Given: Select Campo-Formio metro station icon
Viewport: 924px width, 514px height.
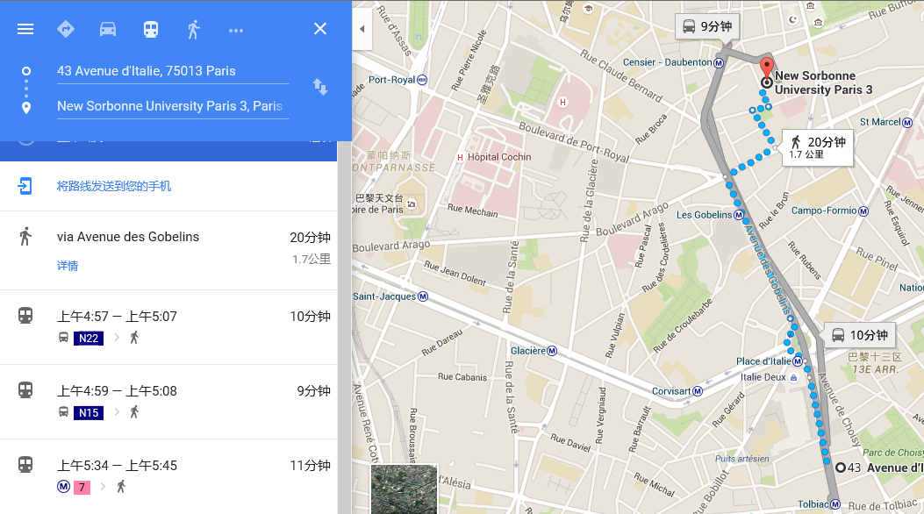Looking at the screenshot, I should (x=863, y=211).
